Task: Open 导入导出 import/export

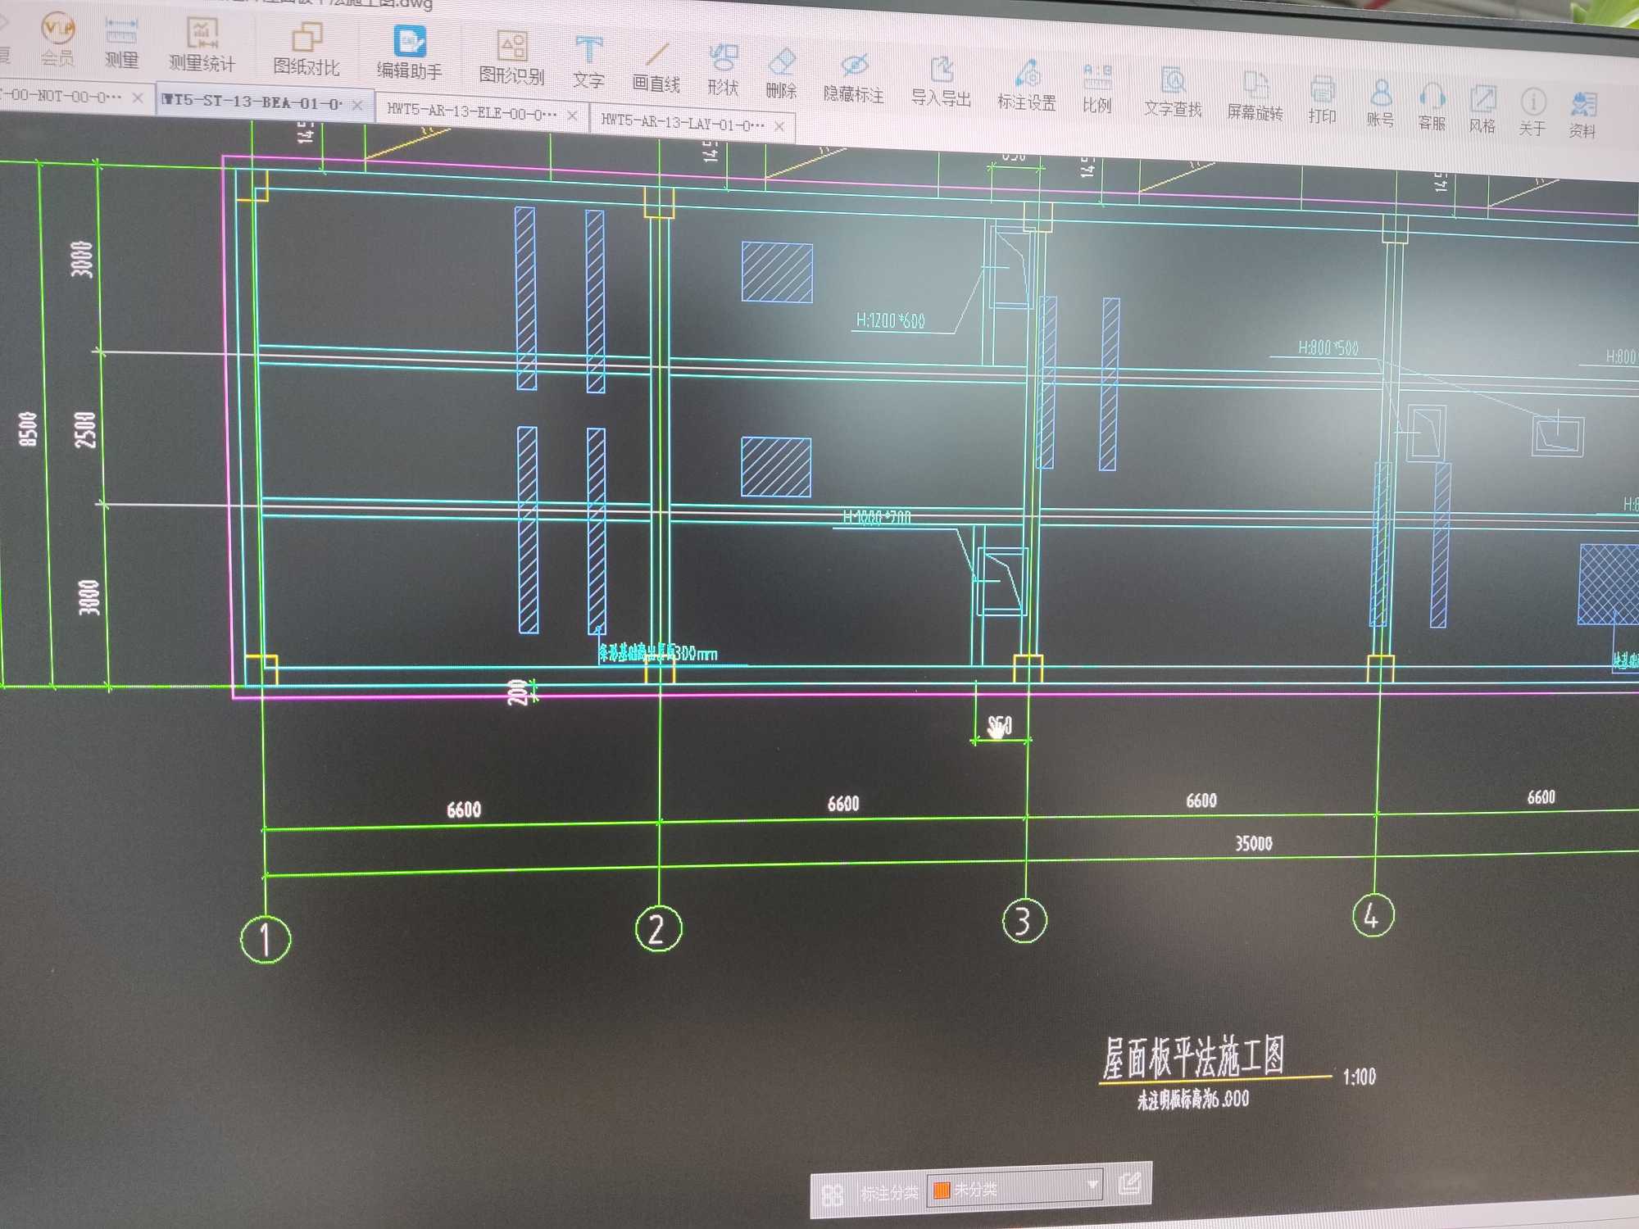Action: pyautogui.click(x=942, y=82)
